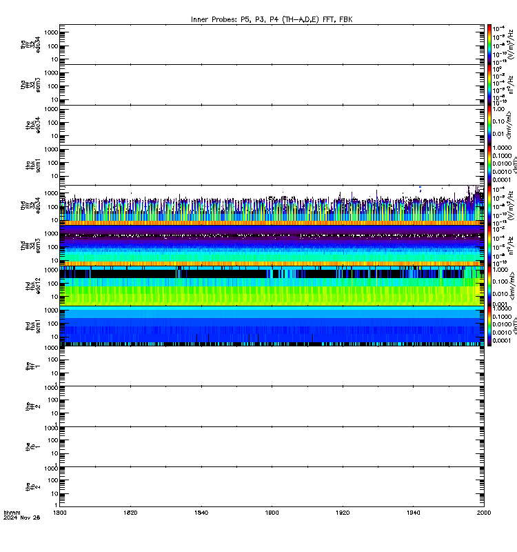Click the 1940 time tick label
The height and width of the screenshot is (552, 517).
(x=413, y=513)
